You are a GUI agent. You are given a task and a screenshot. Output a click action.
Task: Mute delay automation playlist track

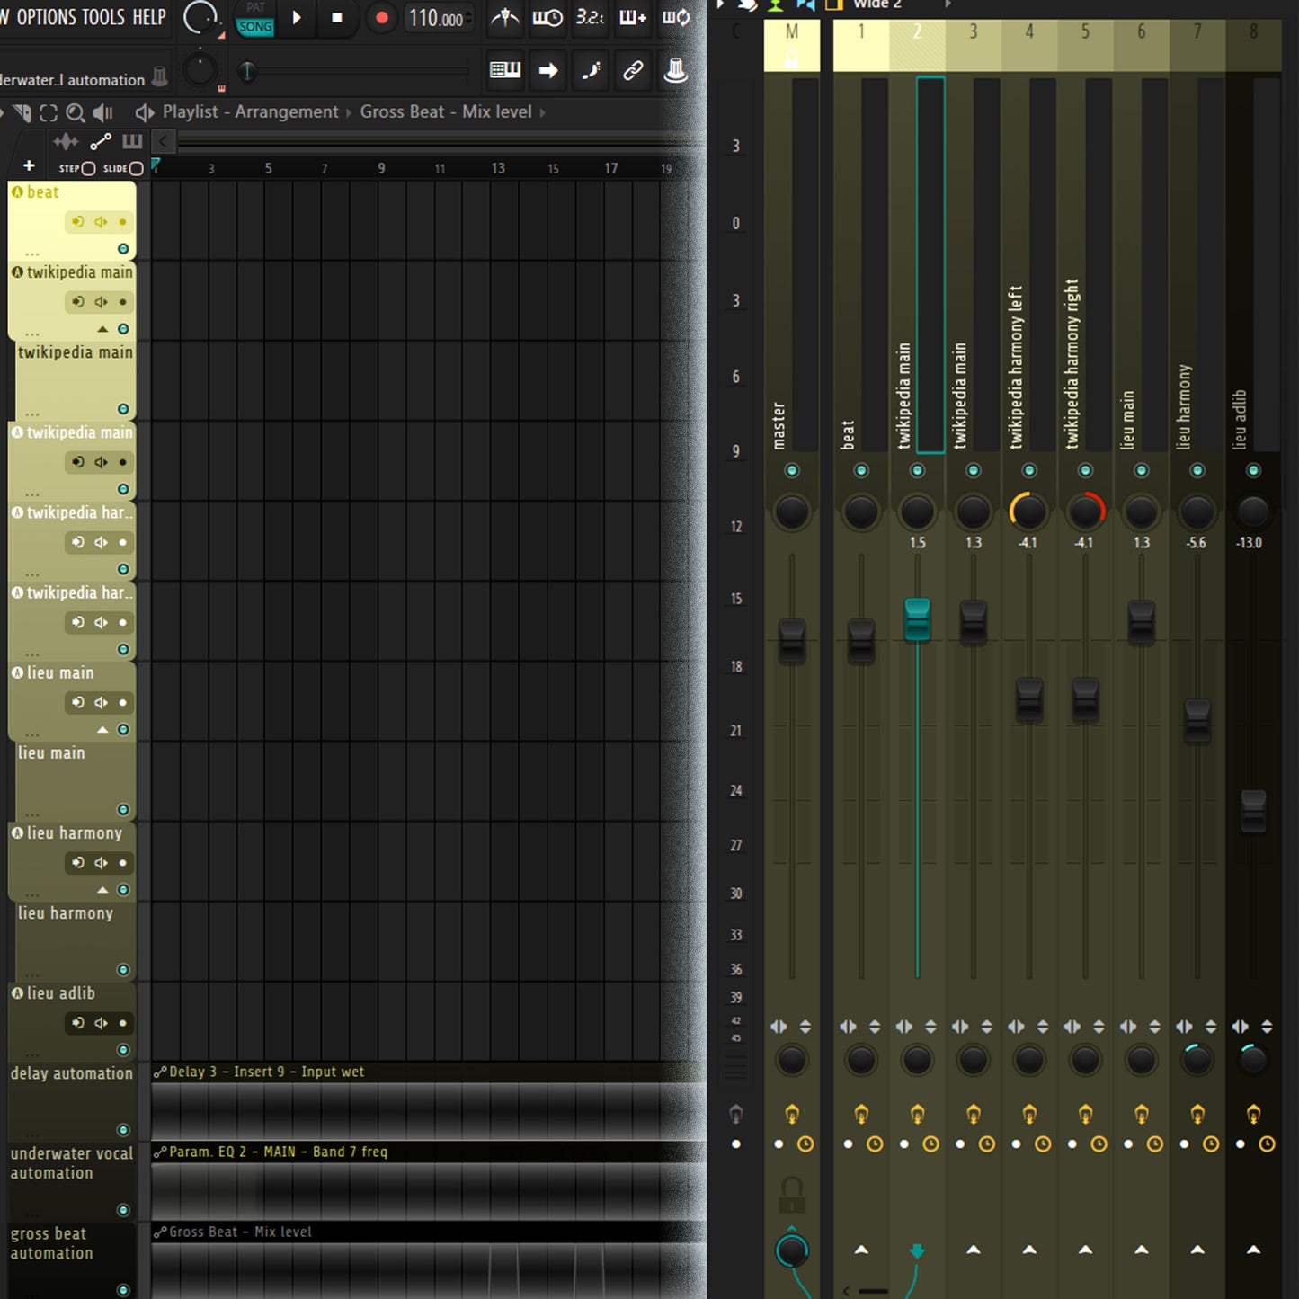[x=123, y=1130]
